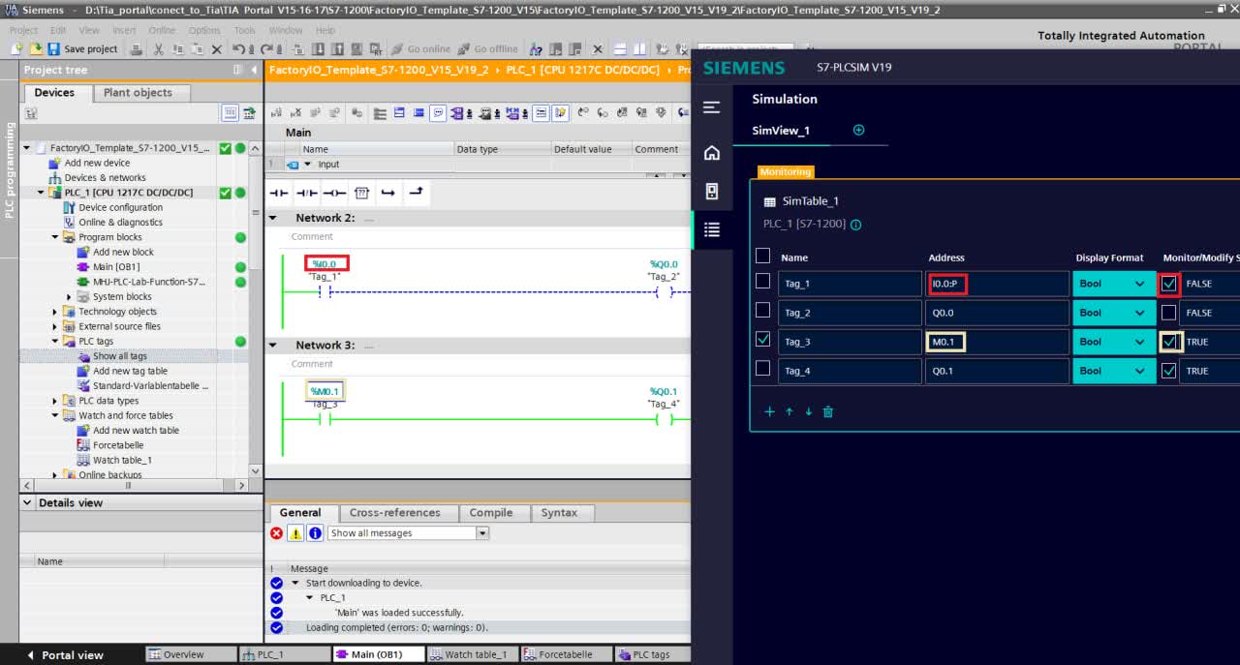This screenshot has height=665, width=1240.
Task: Toggle the Tag_3 monitor value checkbox
Action: click(1169, 342)
